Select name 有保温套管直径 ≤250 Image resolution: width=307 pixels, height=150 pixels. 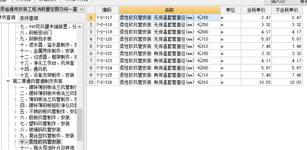[169, 61]
